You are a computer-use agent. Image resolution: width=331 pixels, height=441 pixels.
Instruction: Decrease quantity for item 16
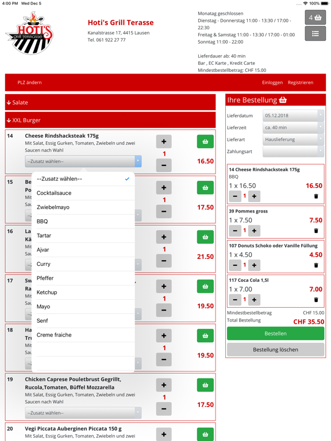click(x=164, y=261)
